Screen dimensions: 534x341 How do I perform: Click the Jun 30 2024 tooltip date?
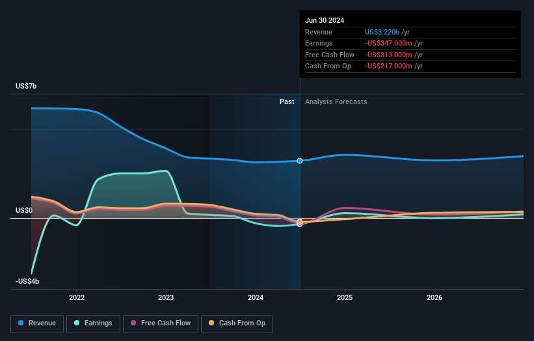coord(325,20)
